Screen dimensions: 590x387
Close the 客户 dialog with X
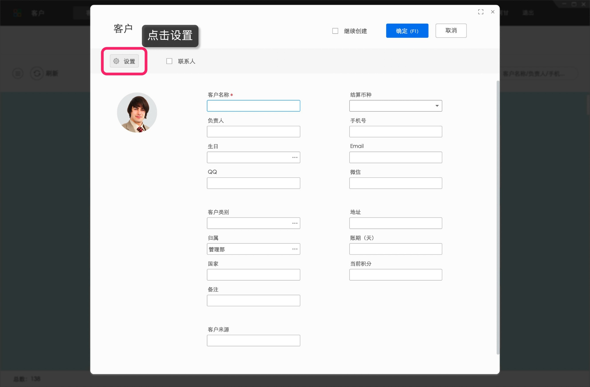point(493,12)
